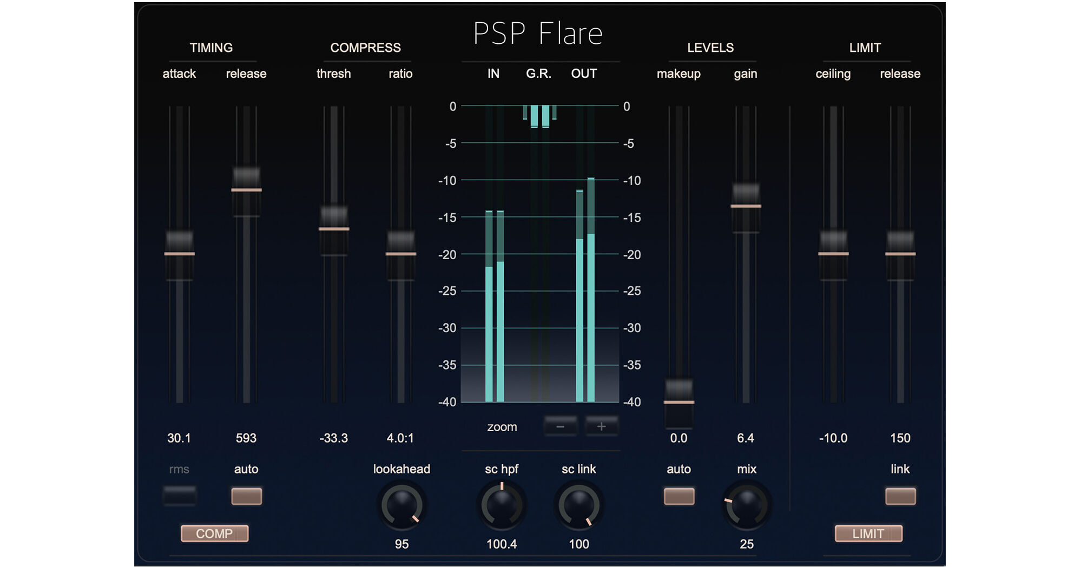Toggle the LIMIT enable button
The image size is (1080, 567).
(868, 533)
